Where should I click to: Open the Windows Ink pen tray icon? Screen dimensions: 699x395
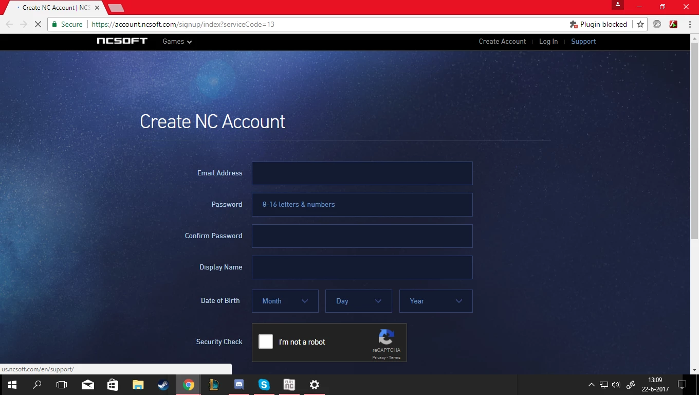pos(631,385)
